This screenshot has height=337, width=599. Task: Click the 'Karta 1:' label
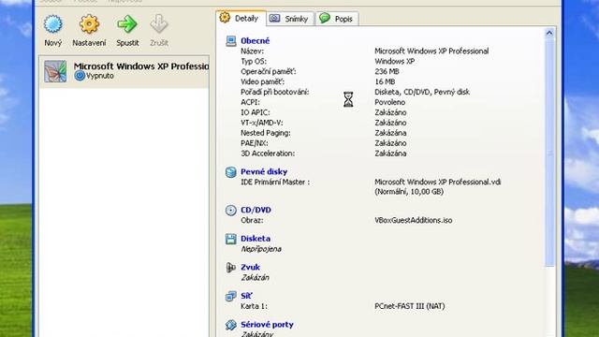pos(254,306)
